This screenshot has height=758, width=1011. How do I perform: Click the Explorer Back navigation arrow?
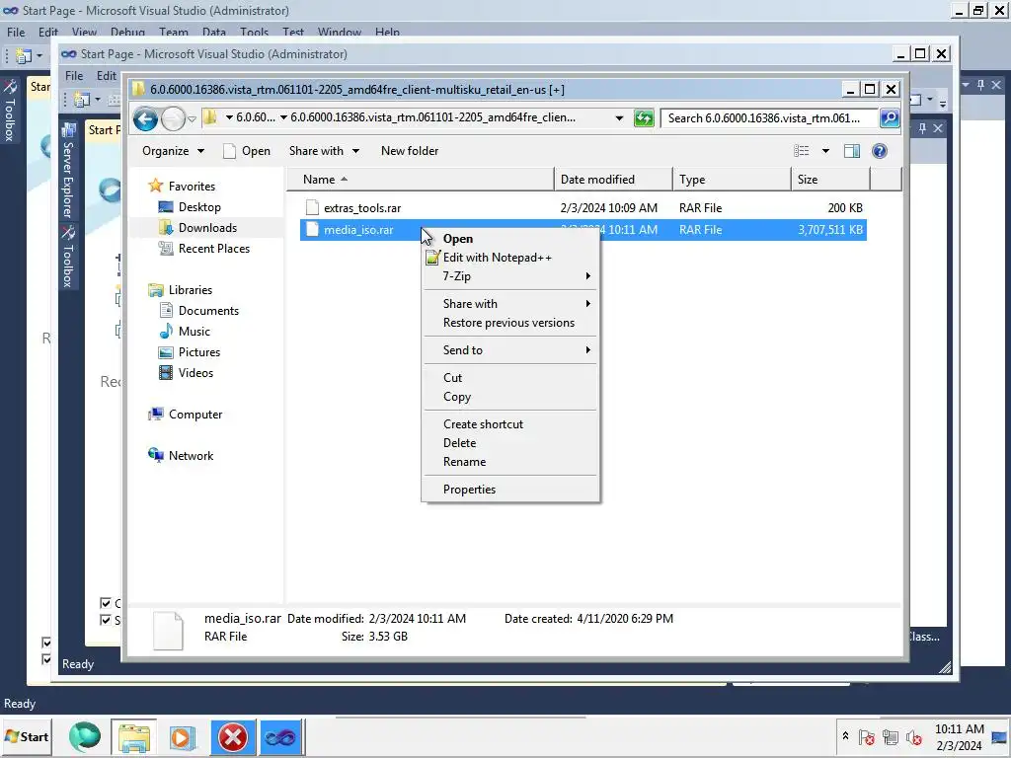pos(146,118)
